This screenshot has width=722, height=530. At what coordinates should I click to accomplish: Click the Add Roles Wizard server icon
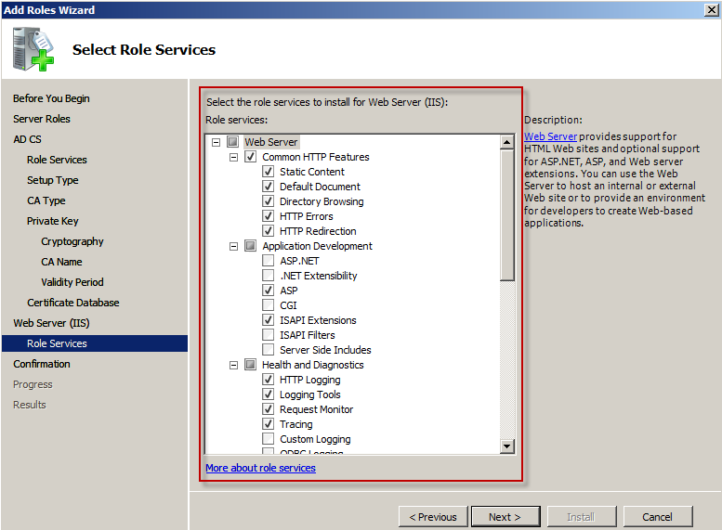tap(34, 48)
